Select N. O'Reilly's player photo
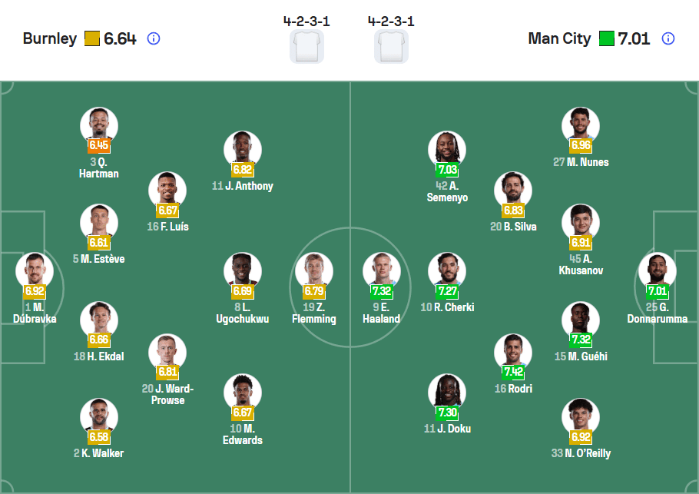 pos(581,416)
